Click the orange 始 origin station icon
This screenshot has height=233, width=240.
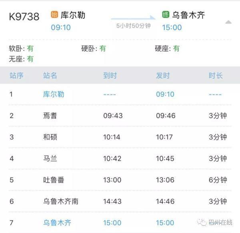[x=54, y=15]
